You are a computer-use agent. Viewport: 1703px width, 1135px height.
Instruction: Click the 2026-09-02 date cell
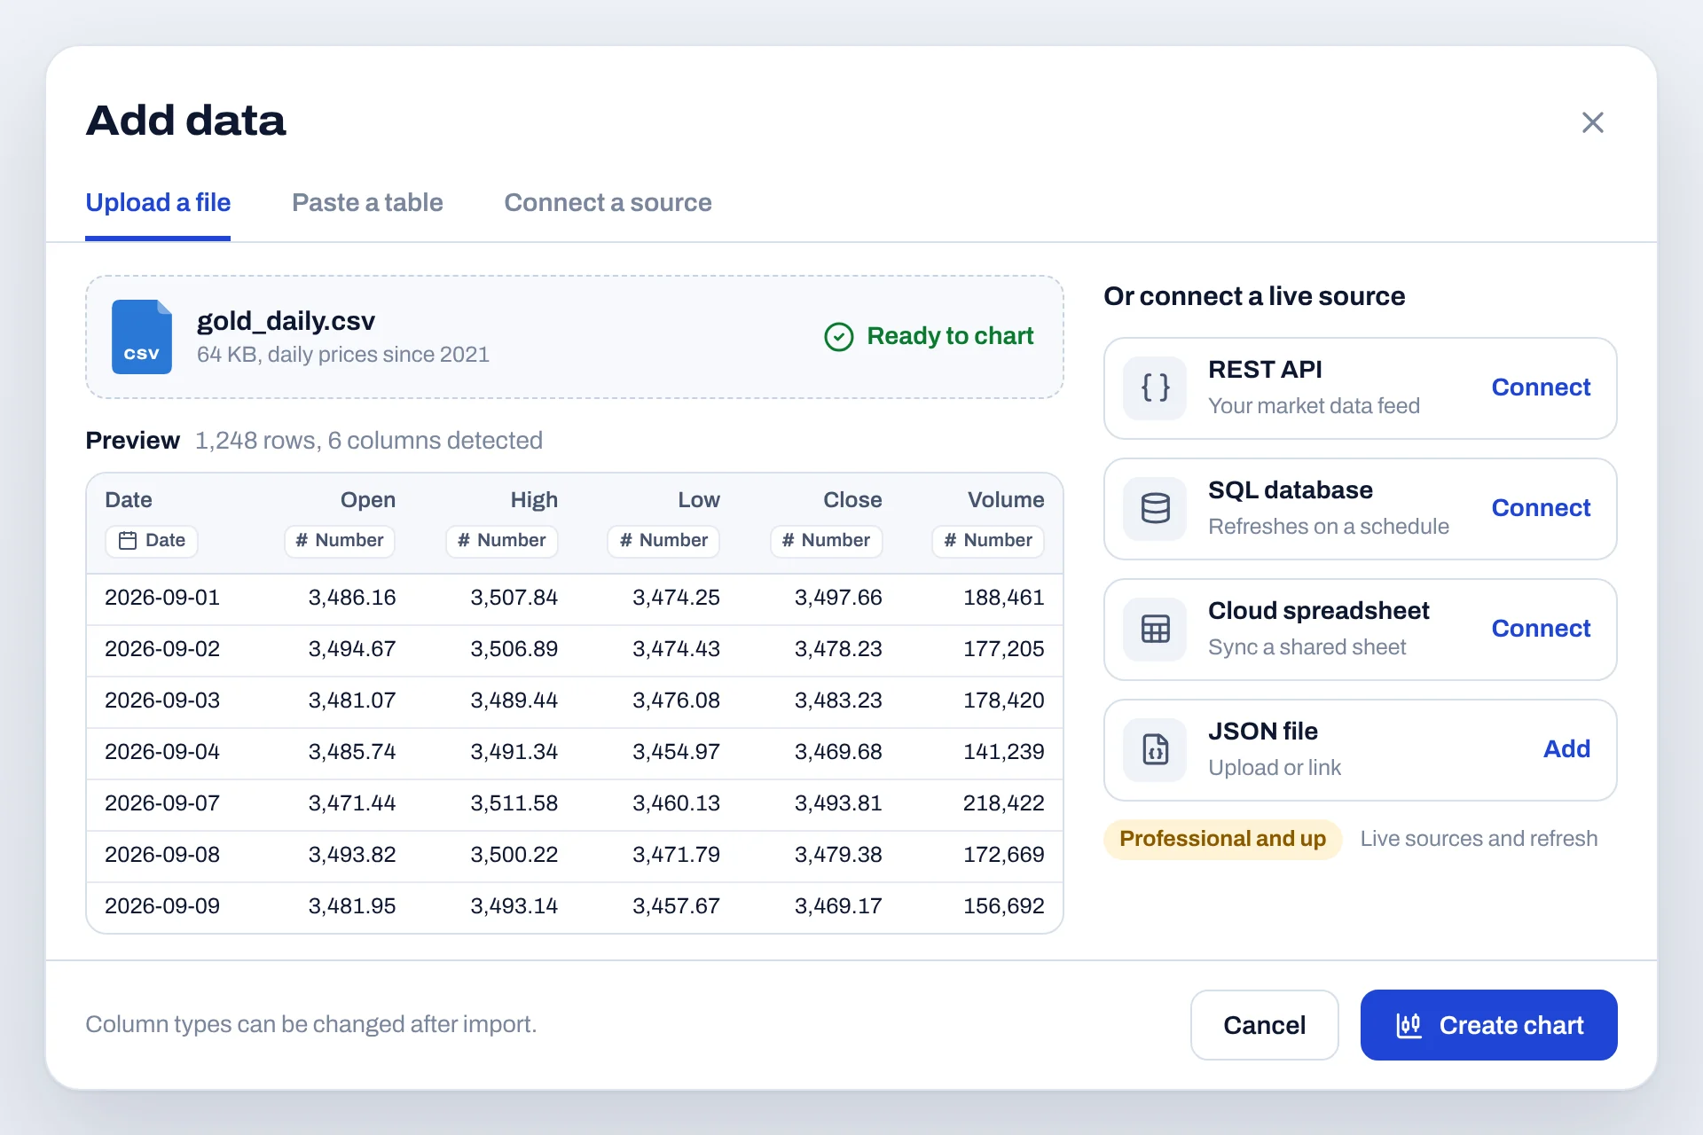162,649
